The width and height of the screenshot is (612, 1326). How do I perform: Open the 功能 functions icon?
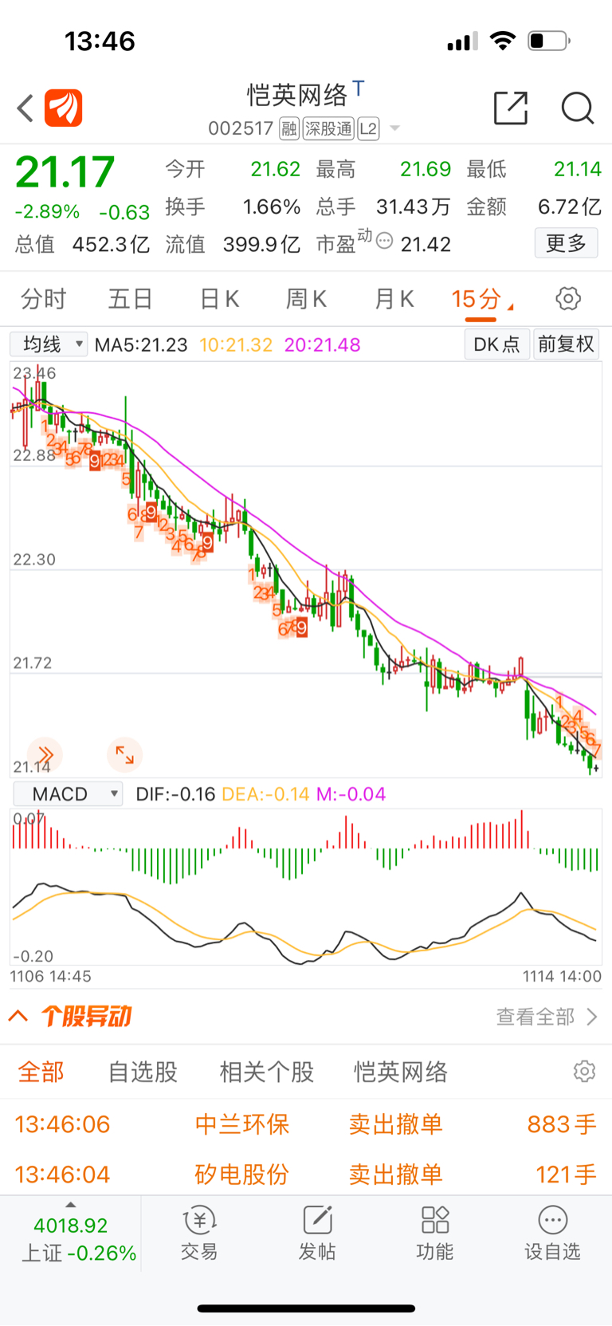(435, 1233)
